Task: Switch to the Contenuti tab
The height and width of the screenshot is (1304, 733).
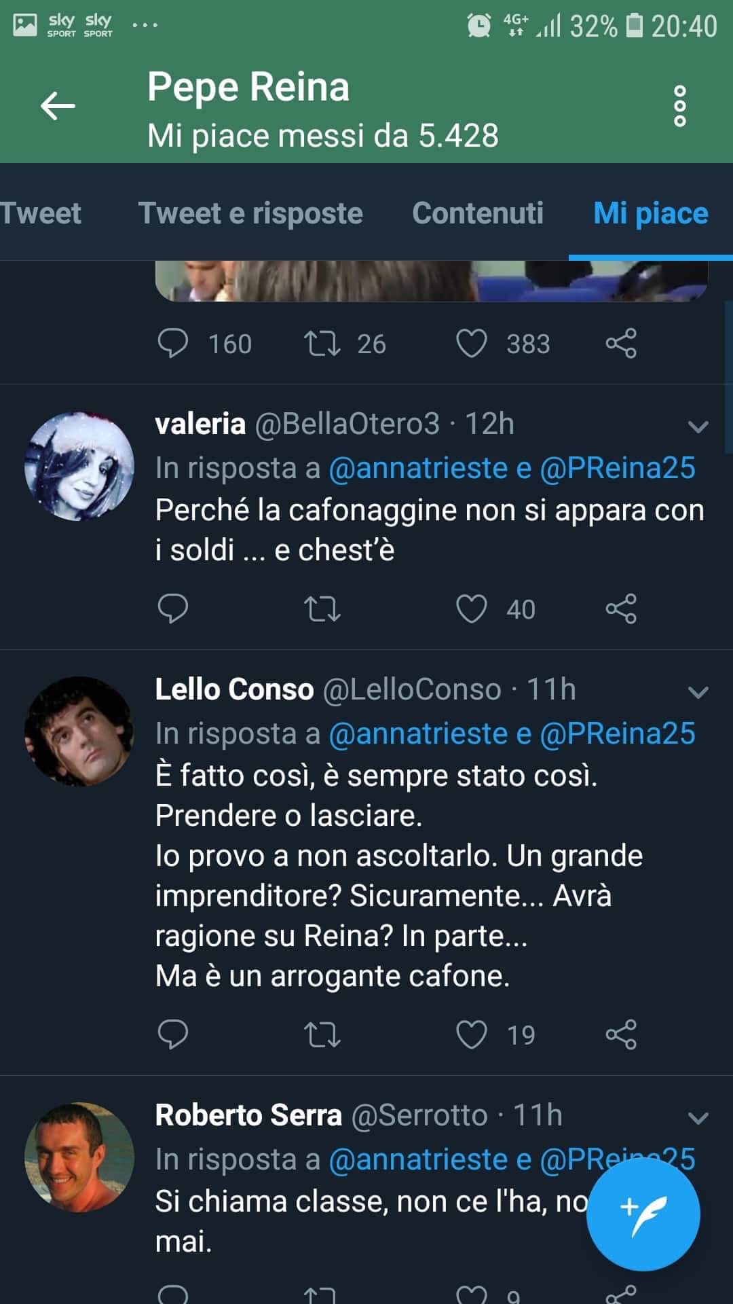Action: pyautogui.click(x=478, y=213)
